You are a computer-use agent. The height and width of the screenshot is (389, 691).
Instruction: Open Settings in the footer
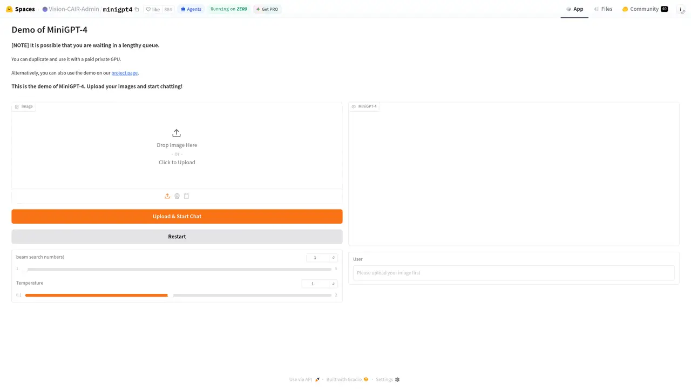(x=388, y=380)
